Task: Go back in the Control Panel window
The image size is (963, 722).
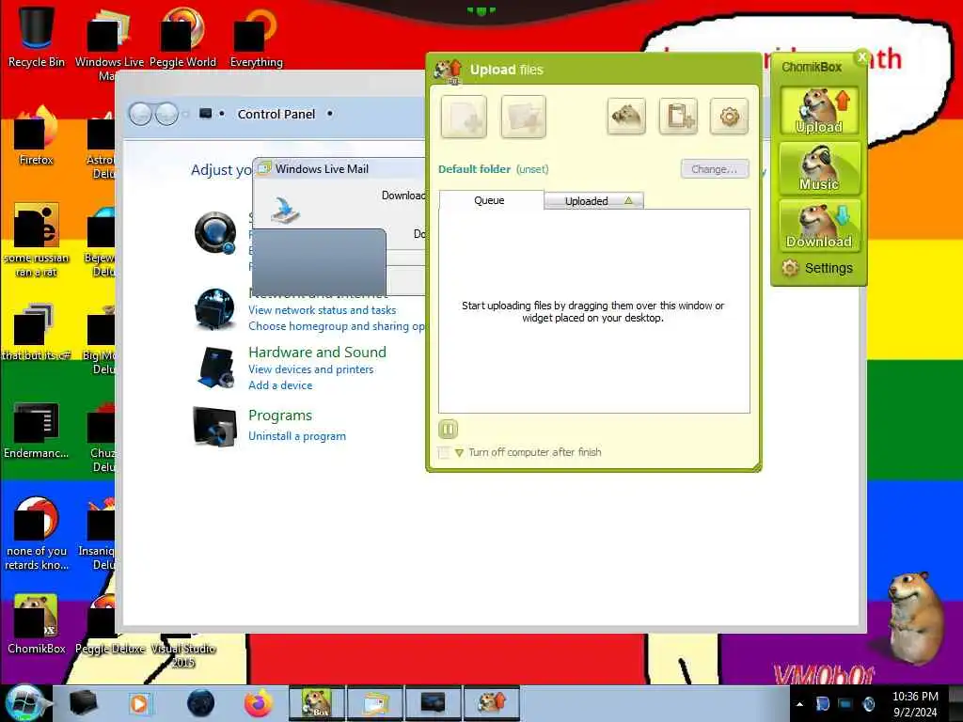Action: tap(141, 114)
